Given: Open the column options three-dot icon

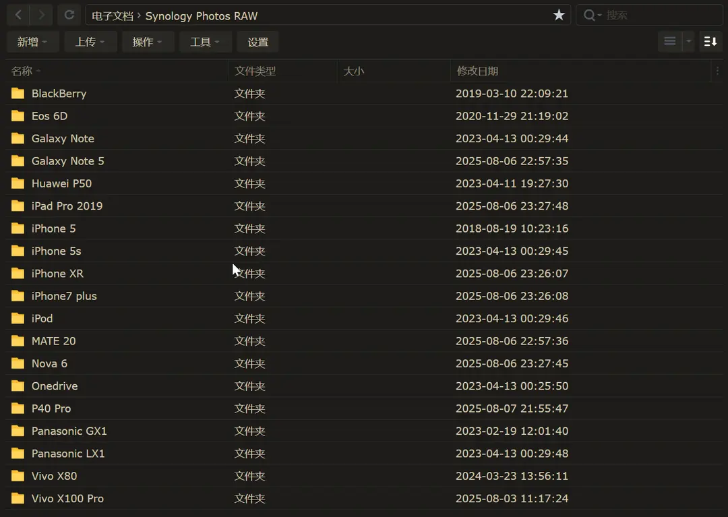Looking at the screenshot, I should (717, 71).
